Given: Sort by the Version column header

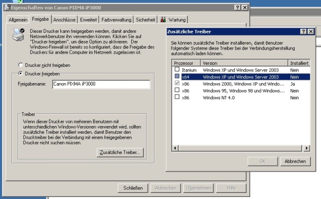Looking at the screenshot, I should coord(244,63).
